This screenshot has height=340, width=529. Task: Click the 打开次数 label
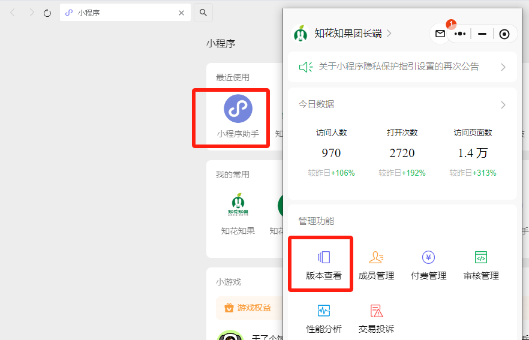point(402,133)
